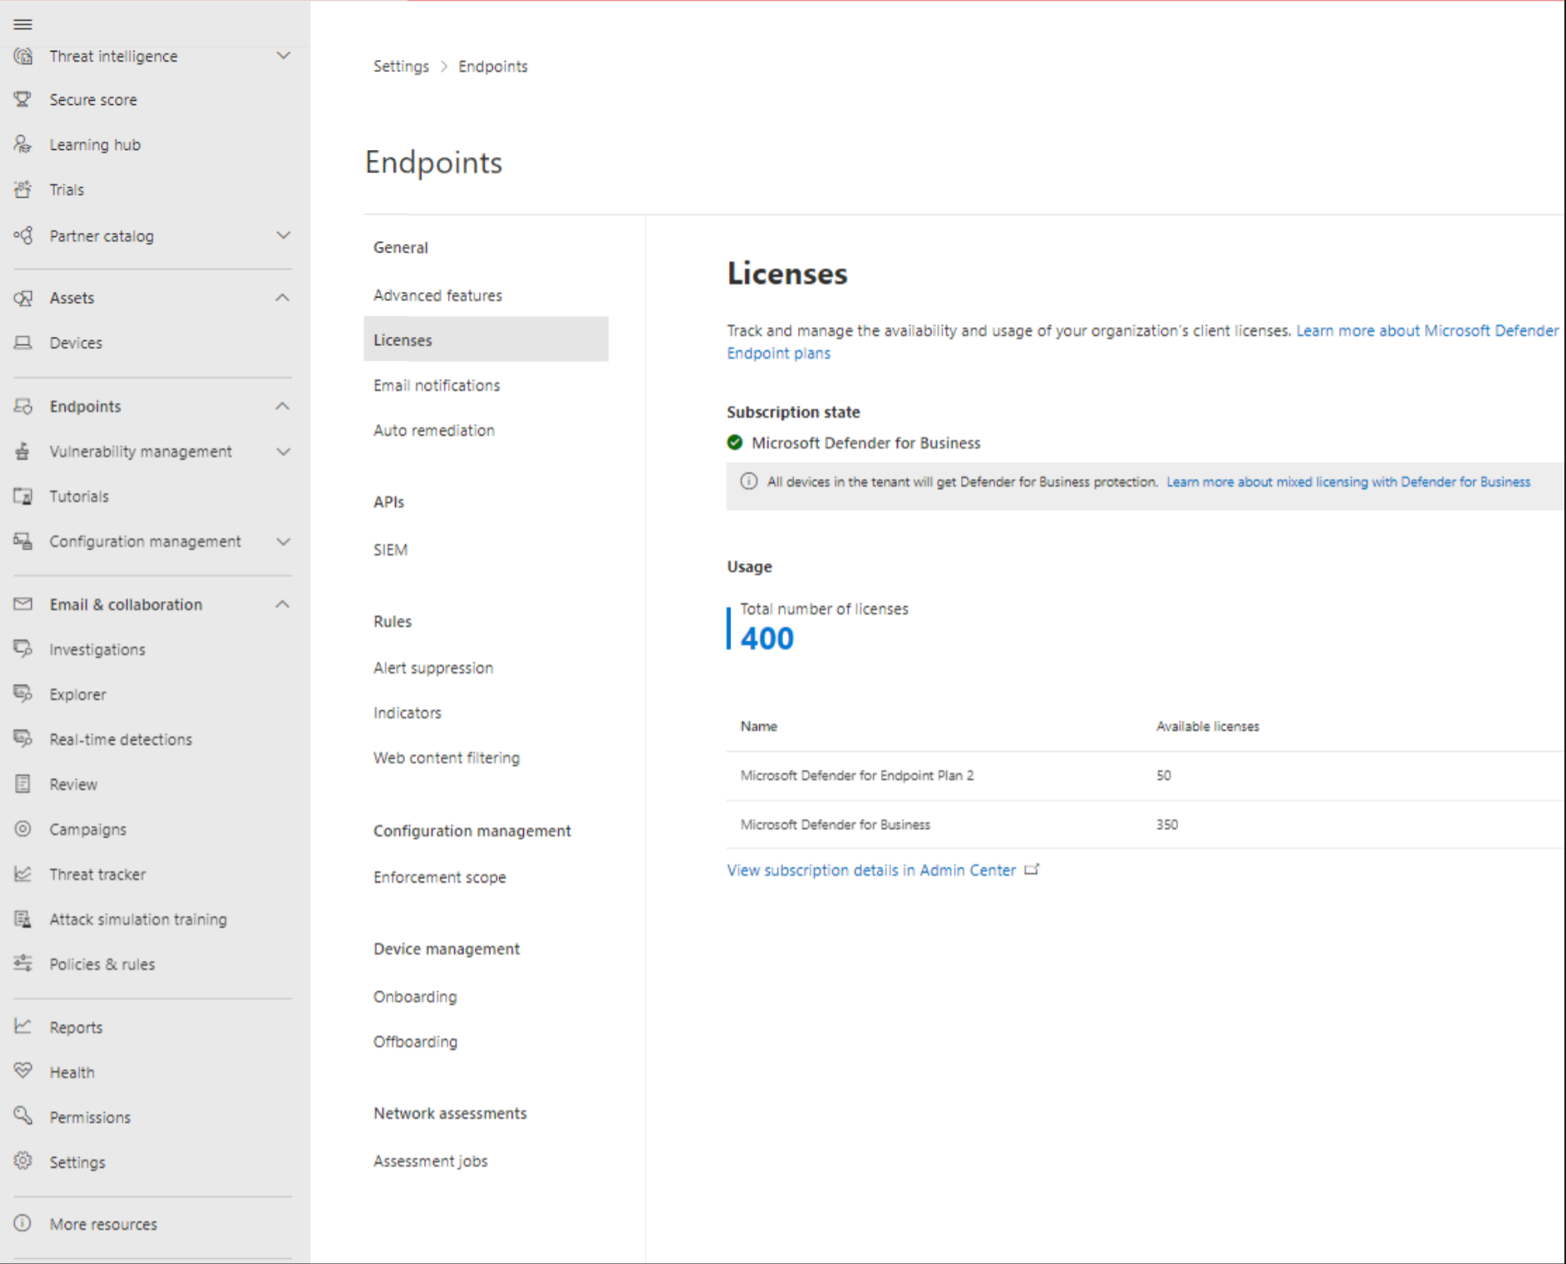The image size is (1566, 1264).
Task: Click the 400 total licenses value
Action: click(x=767, y=639)
